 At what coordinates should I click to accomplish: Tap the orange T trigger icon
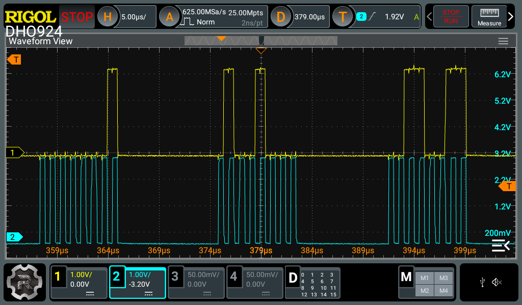(x=343, y=17)
